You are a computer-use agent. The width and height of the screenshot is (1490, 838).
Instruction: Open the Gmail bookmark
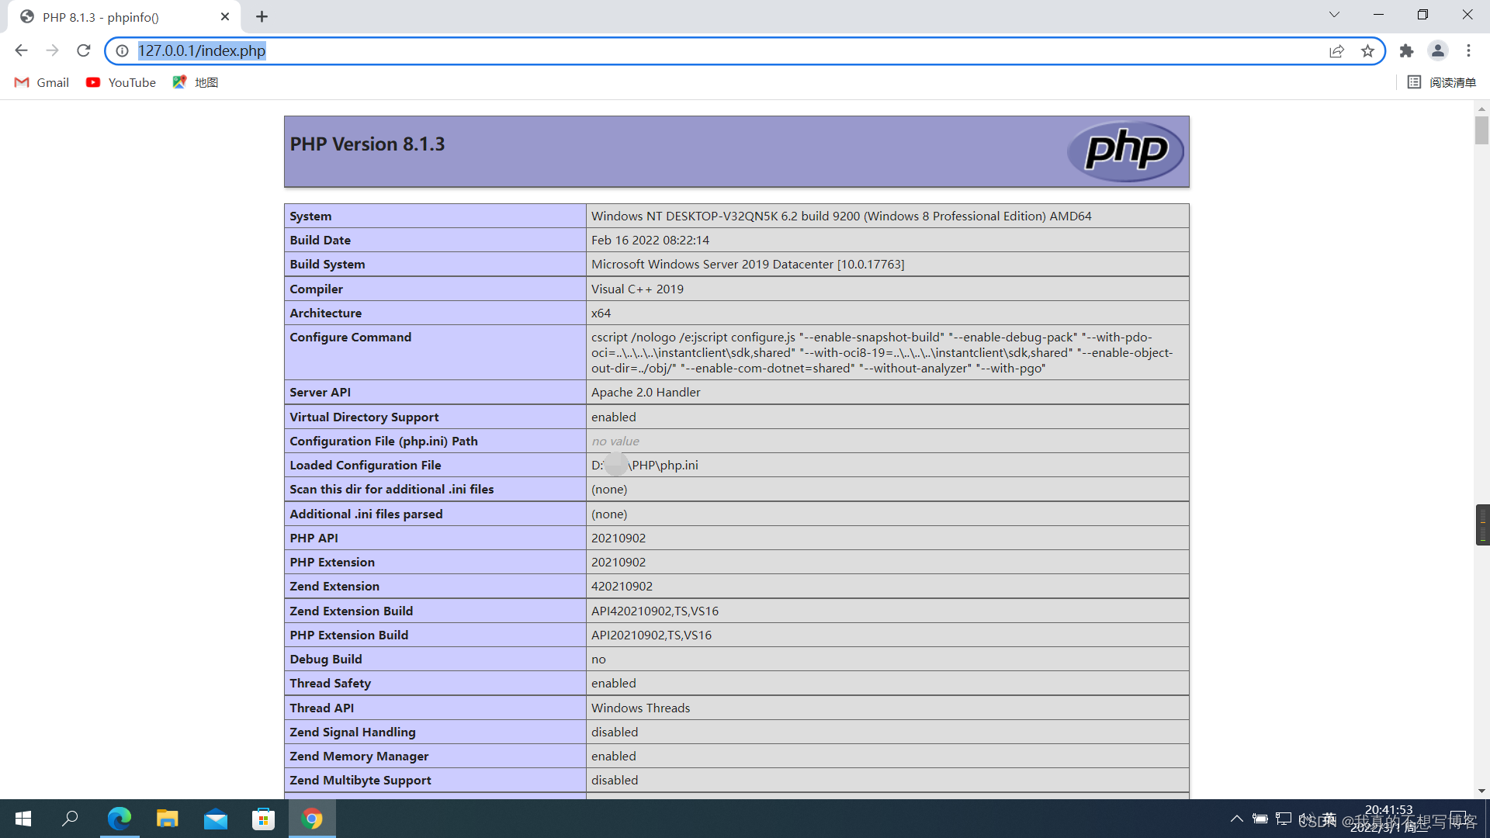click(42, 82)
